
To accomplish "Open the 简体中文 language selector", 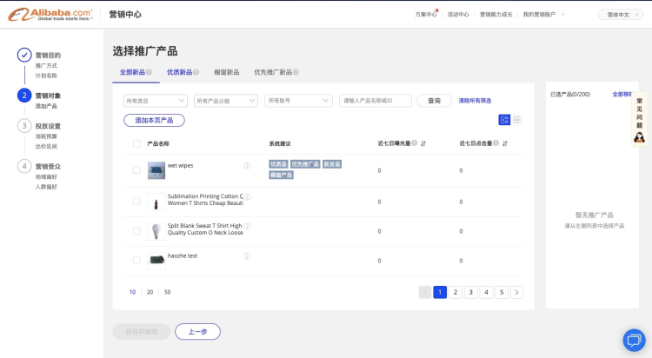I will pyautogui.click(x=618, y=15).
